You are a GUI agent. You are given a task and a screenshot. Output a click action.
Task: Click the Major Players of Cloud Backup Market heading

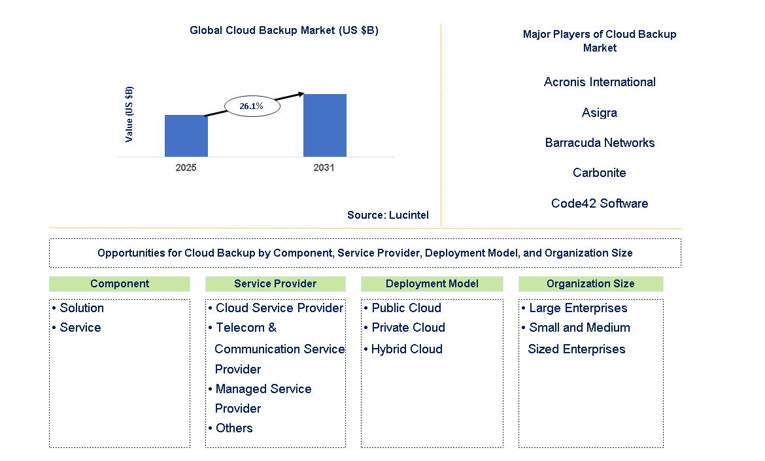pyautogui.click(x=600, y=41)
